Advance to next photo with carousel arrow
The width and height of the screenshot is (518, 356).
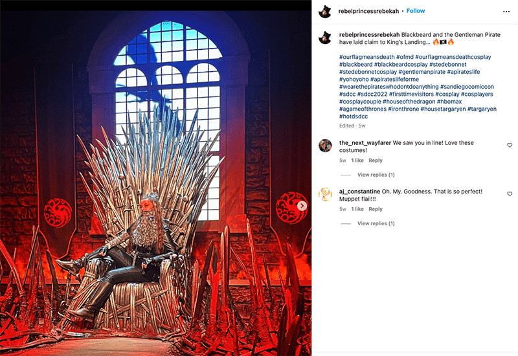(x=302, y=206)
